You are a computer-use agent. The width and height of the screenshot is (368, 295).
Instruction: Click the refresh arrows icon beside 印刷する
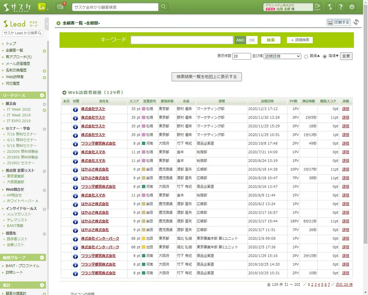356,22
